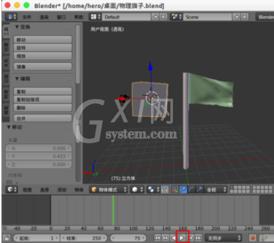Jump to the last frame of playback
The image size is (274, 243).
pos(198,238)
